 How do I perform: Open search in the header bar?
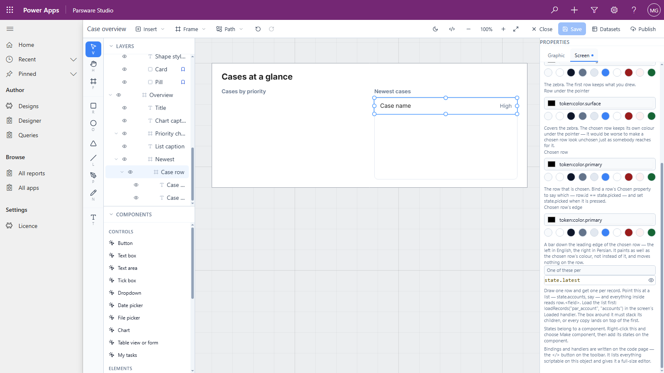554,10
